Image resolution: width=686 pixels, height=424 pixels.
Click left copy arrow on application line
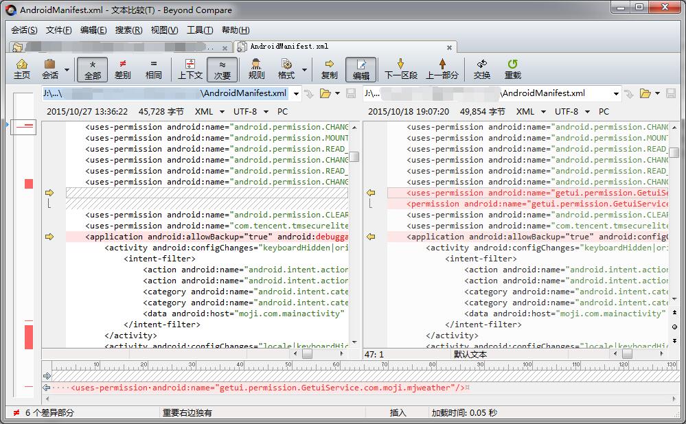pyautogui.click(x=49, y=237)
